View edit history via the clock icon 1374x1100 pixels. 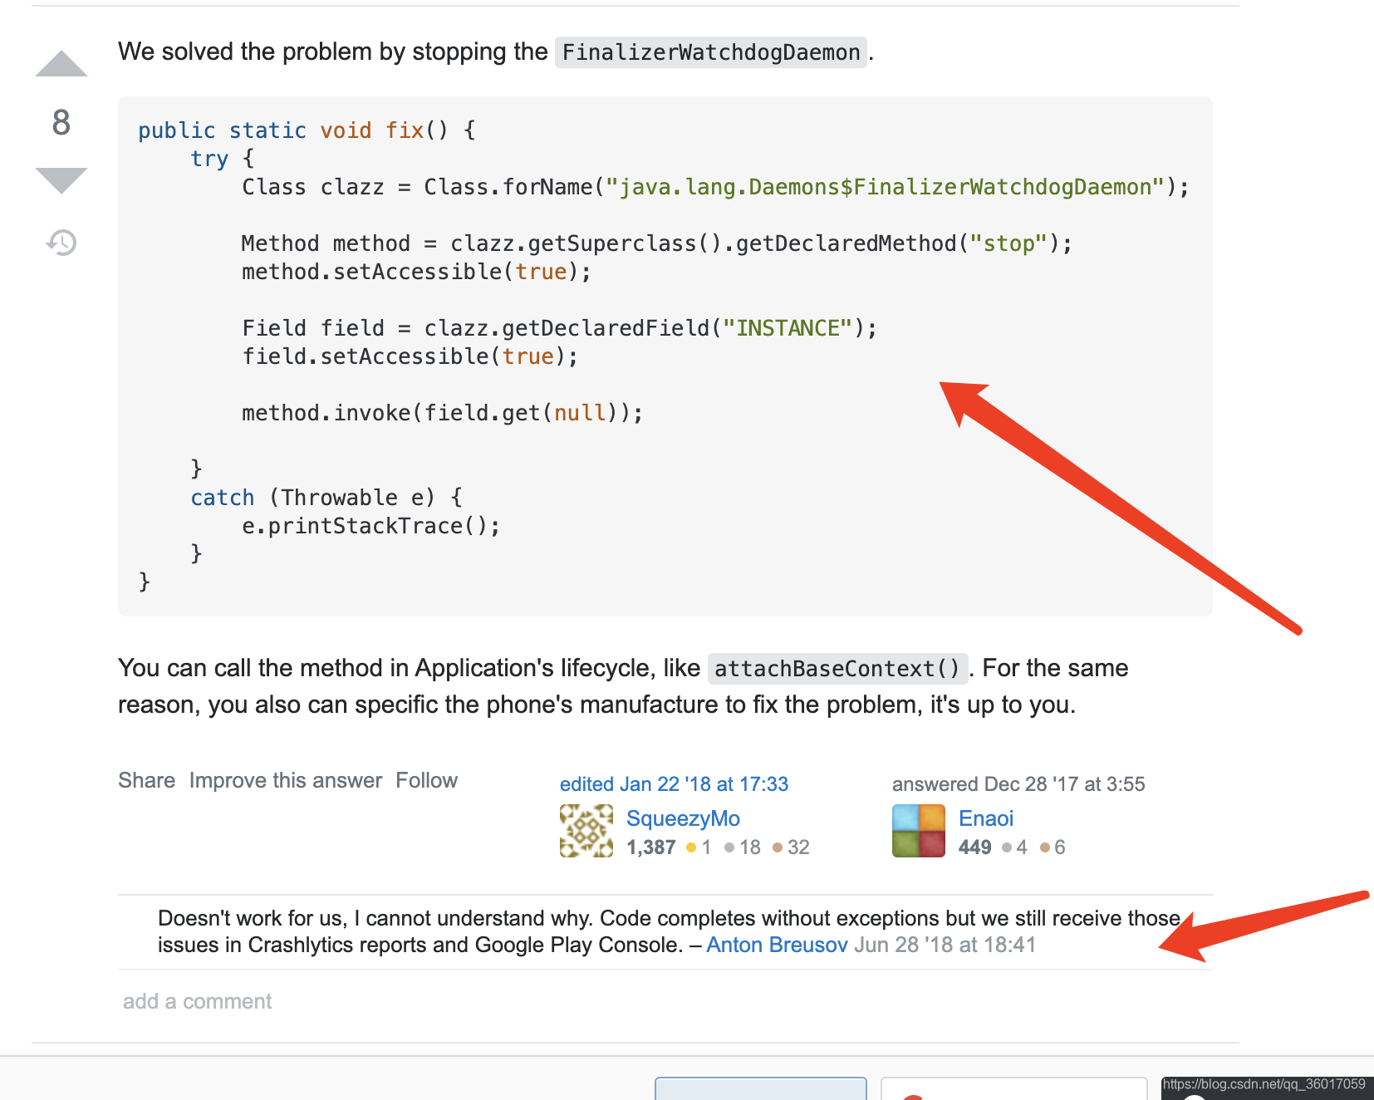(59, 242)
